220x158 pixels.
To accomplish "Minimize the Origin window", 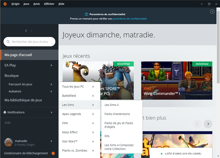I will 202,4.
